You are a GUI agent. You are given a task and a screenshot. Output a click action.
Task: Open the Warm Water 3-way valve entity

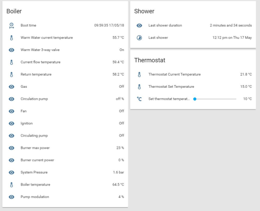(41, 50)
